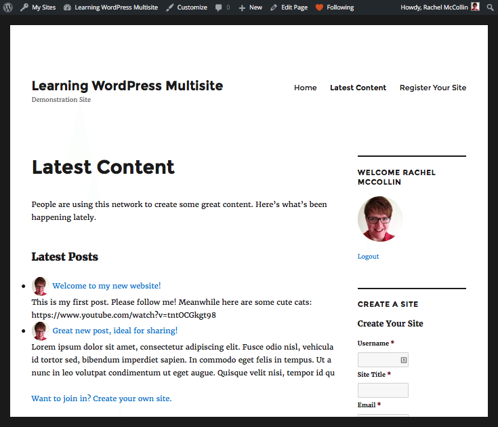Open the post Welcome to my new website!

tap(107, 286)
